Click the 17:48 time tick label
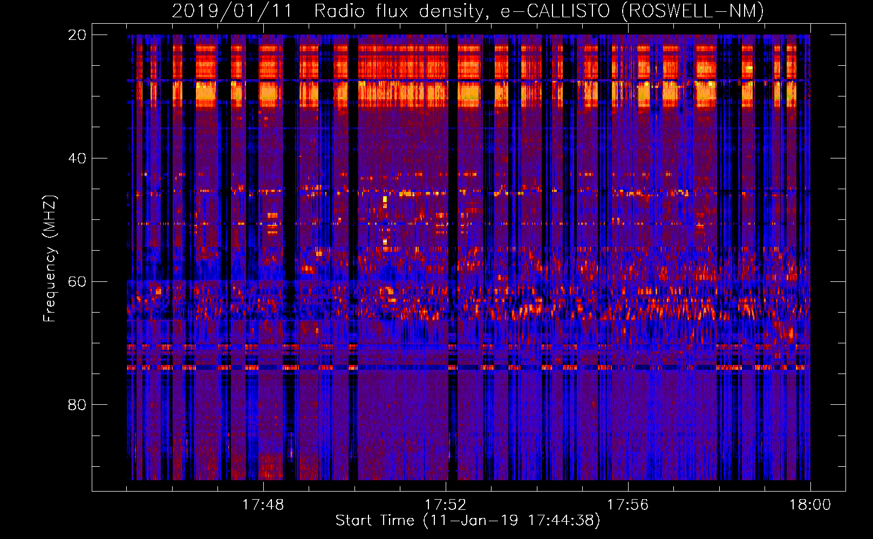 click(x=263, y=505)
